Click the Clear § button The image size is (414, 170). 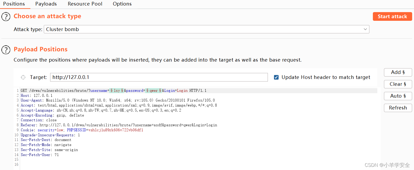point(398,84)
